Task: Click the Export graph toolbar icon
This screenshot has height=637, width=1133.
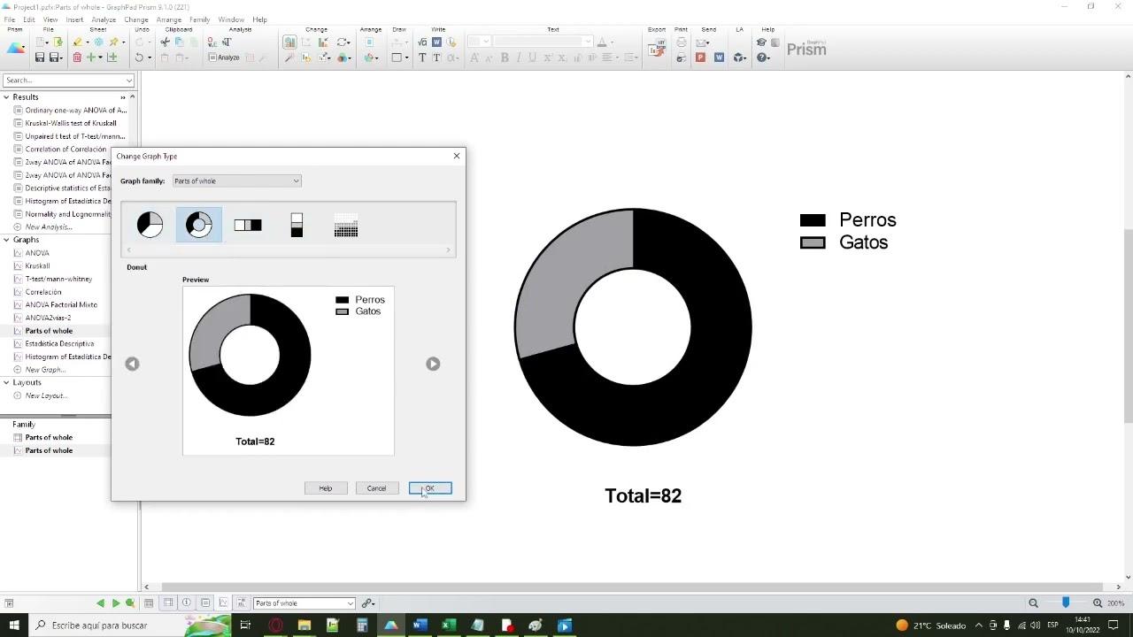Action: pos(657,49)
